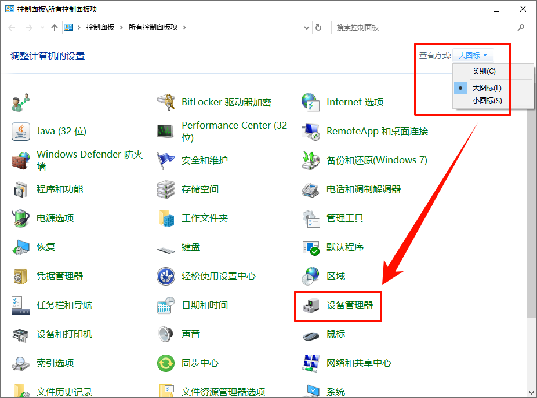Click the vertical scrollbar thumb
Image resolution: width=537 pixels, height=398 pixels.
click(532, 214)
